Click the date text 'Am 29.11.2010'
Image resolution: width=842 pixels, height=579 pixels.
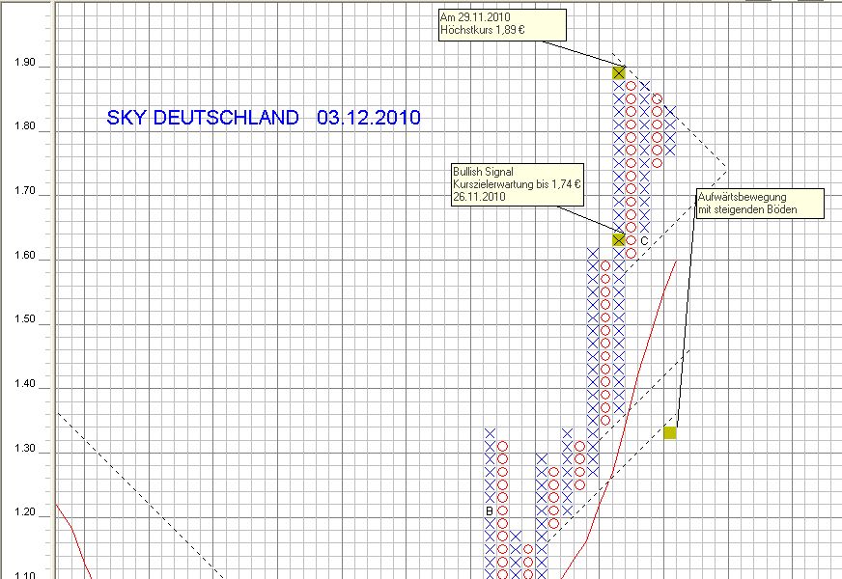click(475, 17)
